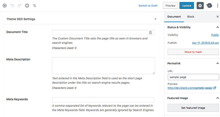The image size is (220, 117).
Task: Click the user avatar icon in toolbar
Action: [x=210, y=6]
